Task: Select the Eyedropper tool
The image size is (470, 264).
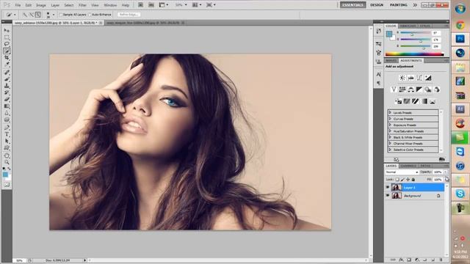Action: coord(7,64)
